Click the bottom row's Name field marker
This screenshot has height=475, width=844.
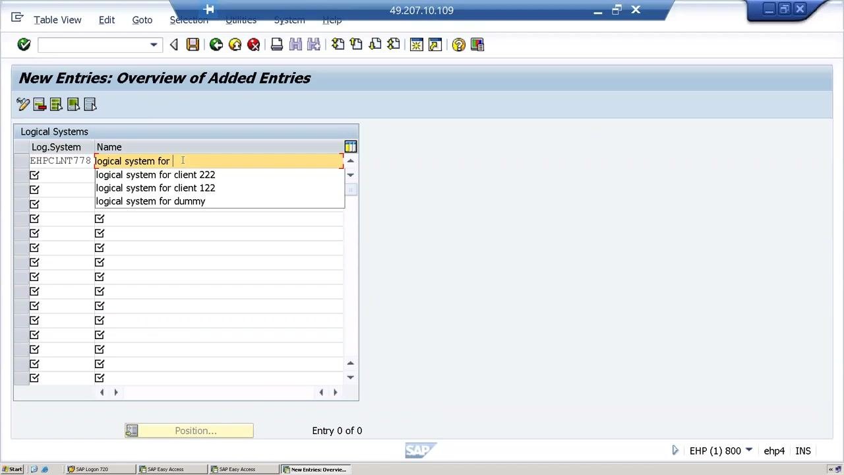click(99, 378)
